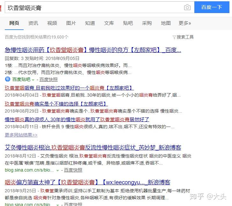The height and width of the screenshot is (206, 232).
Task: Click snippet dated 2018年9月25日
Action: (97, 194)
